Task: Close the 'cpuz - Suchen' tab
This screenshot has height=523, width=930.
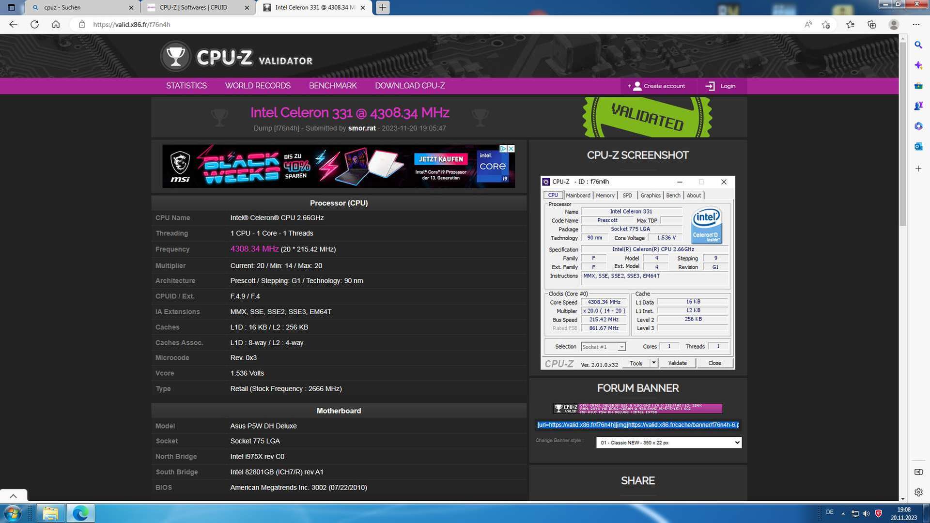Action: (x=131, y=7)
